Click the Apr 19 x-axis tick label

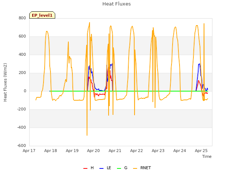(72, 151)
